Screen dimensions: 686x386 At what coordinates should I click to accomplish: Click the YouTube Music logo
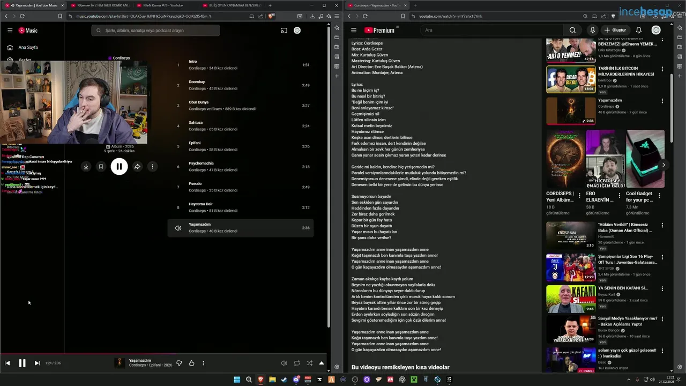tap(28, 31)
